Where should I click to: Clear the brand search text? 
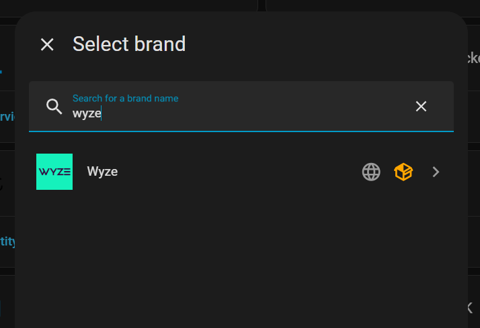(x=421, y=106)
